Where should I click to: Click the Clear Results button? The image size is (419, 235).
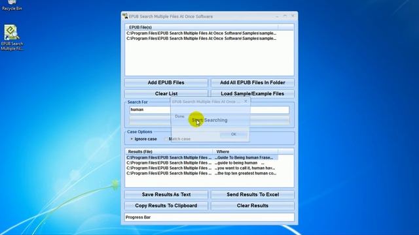pos(253,206)
